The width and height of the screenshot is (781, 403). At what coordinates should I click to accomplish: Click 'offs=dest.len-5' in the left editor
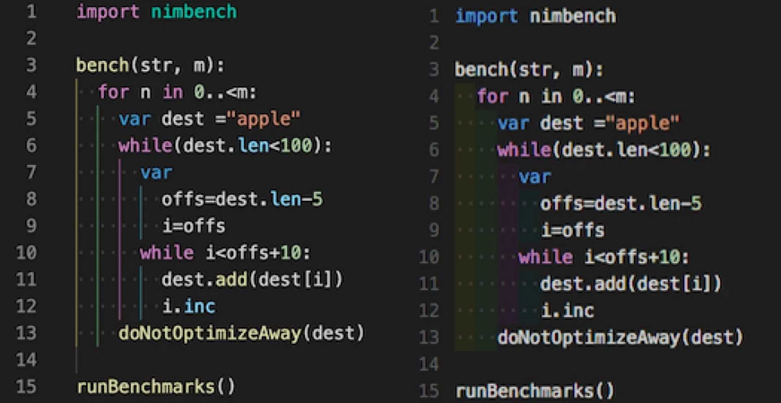point(242,199)
